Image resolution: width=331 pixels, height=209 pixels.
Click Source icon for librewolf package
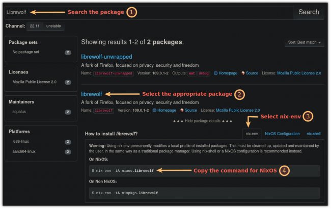pos(182,110)
